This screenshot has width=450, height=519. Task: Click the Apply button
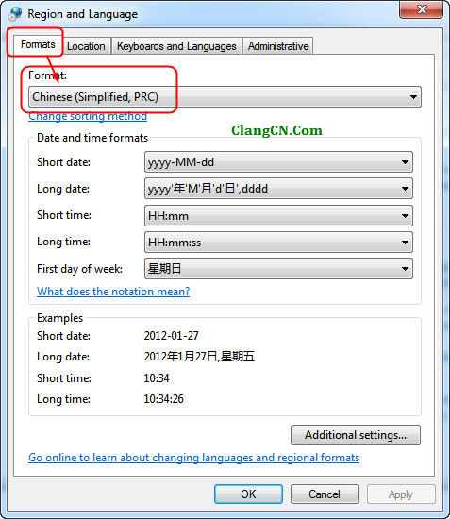coord(401,494)
